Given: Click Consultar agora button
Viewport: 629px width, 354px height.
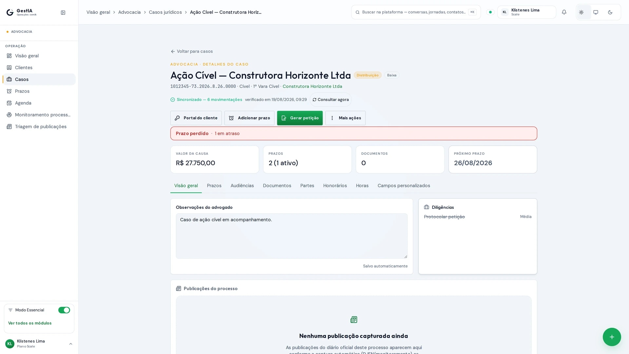Looking at the screenshot, I should pyautogui.click(x=331, y=100).
